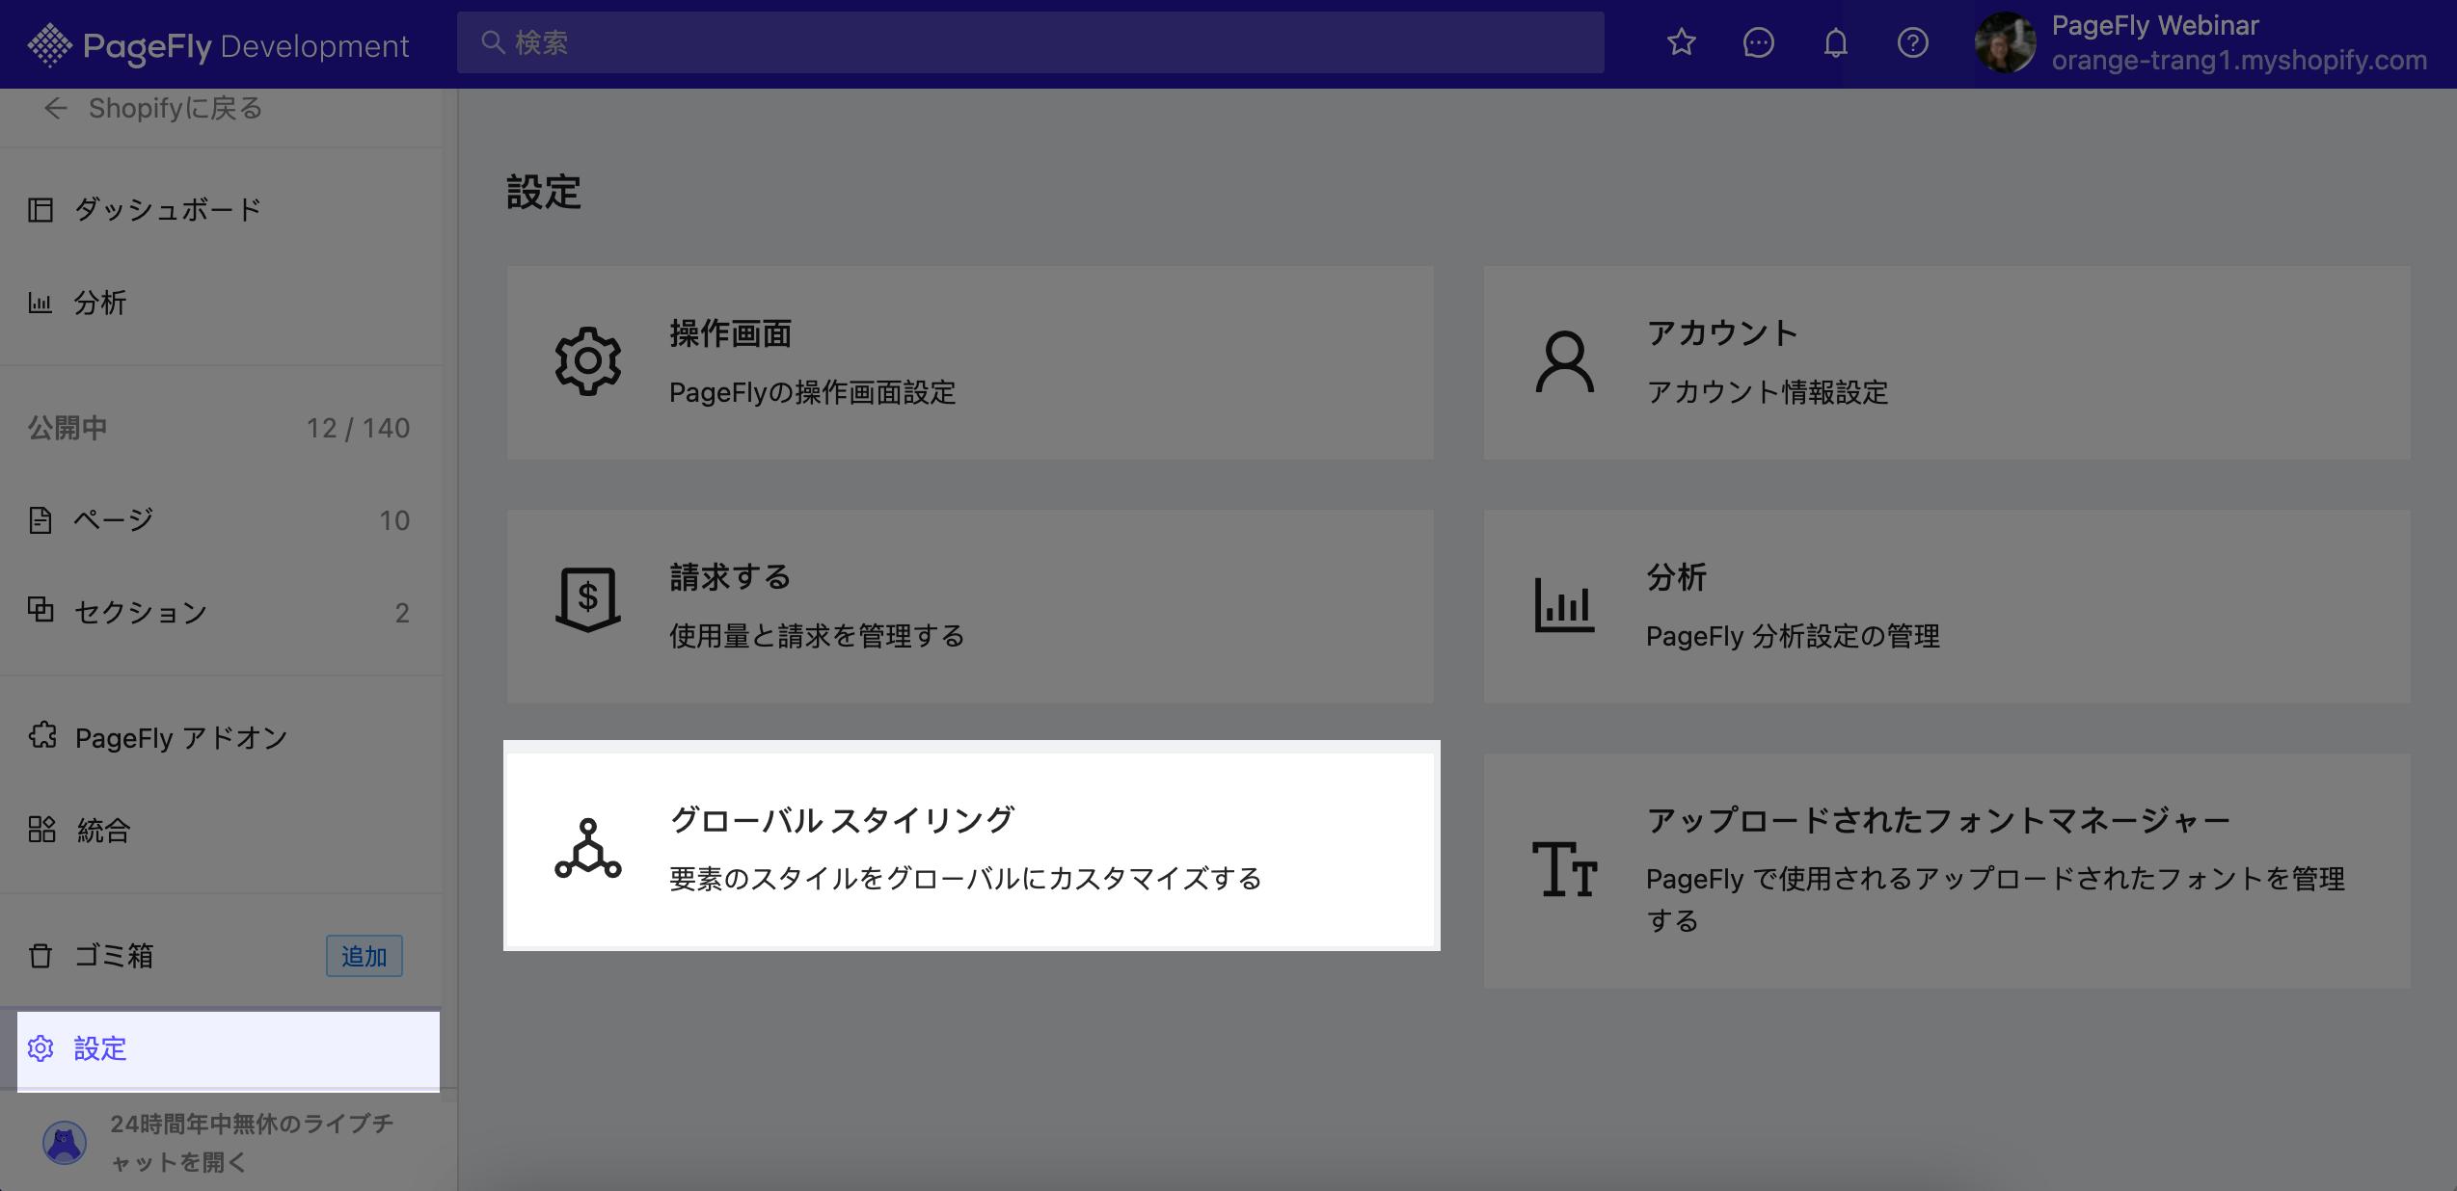
Task: Click the 公開中 12 / 140 count
Action: [358, 428]
